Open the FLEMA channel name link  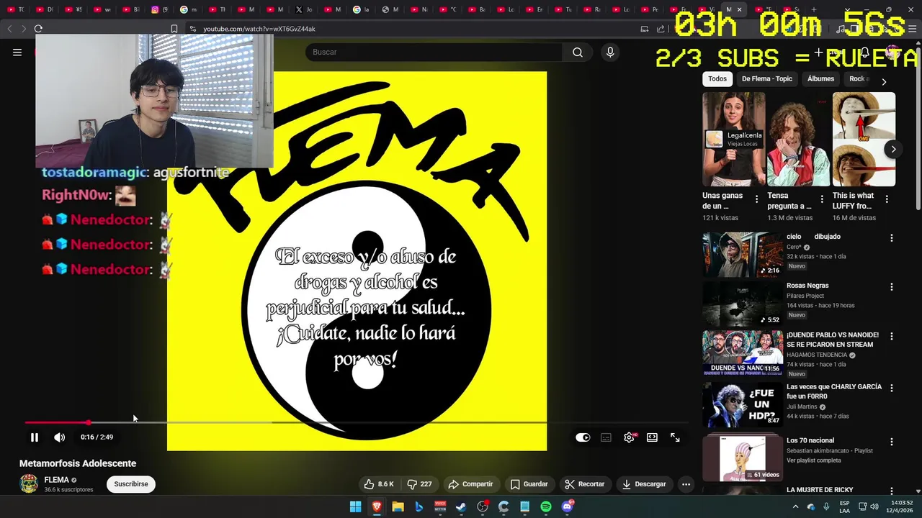(x=57, y=480)
